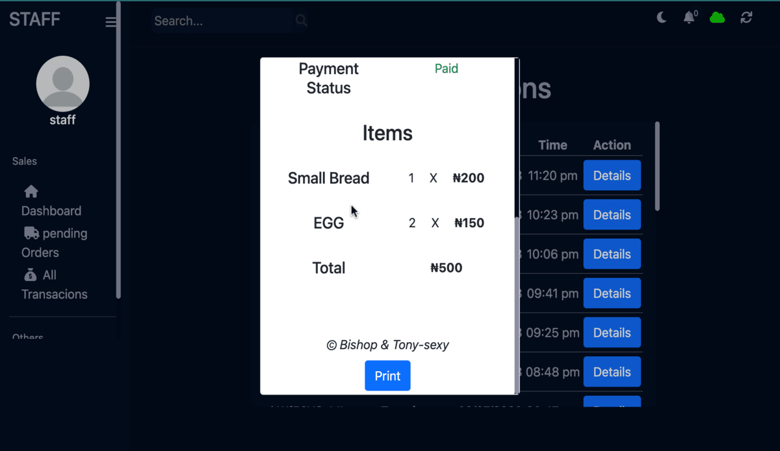This screenshot has width=780, height=451.
Task: Click the pending Orders truck icon
Action: pos(31,233)
